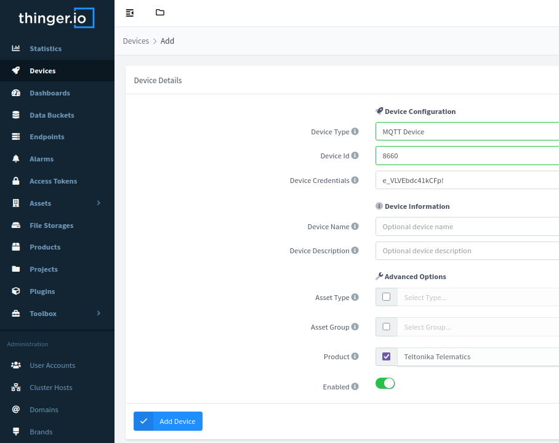Click the Product info icon
Screen dimensions: 559x443
pyautogui.click(x=355, y=357)
